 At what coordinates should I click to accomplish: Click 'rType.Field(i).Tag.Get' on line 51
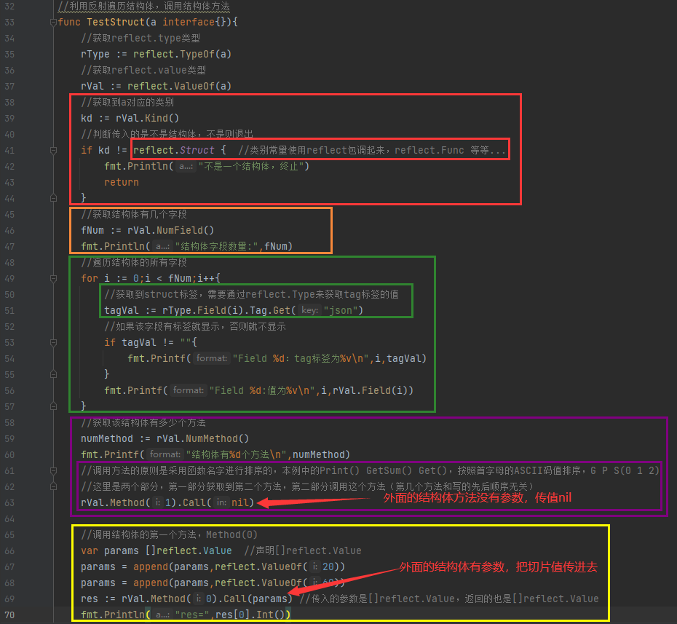226,310
